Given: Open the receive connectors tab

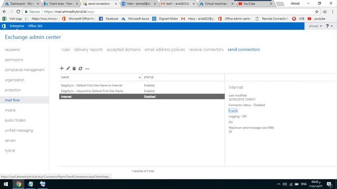Looking at the screenshot, I should click(206, 49).
